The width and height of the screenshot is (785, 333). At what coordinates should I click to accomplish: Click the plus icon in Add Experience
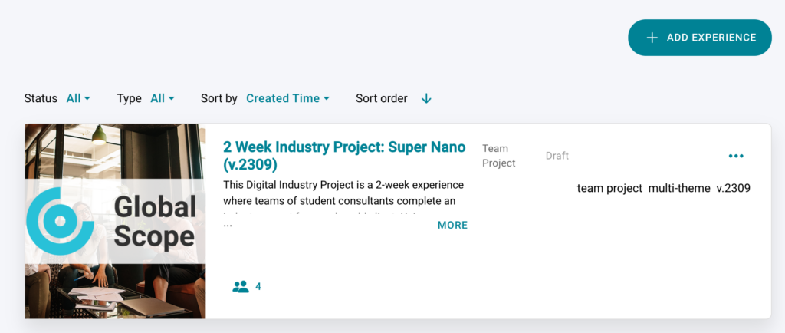pyautogui.click(x=652, y=38)
